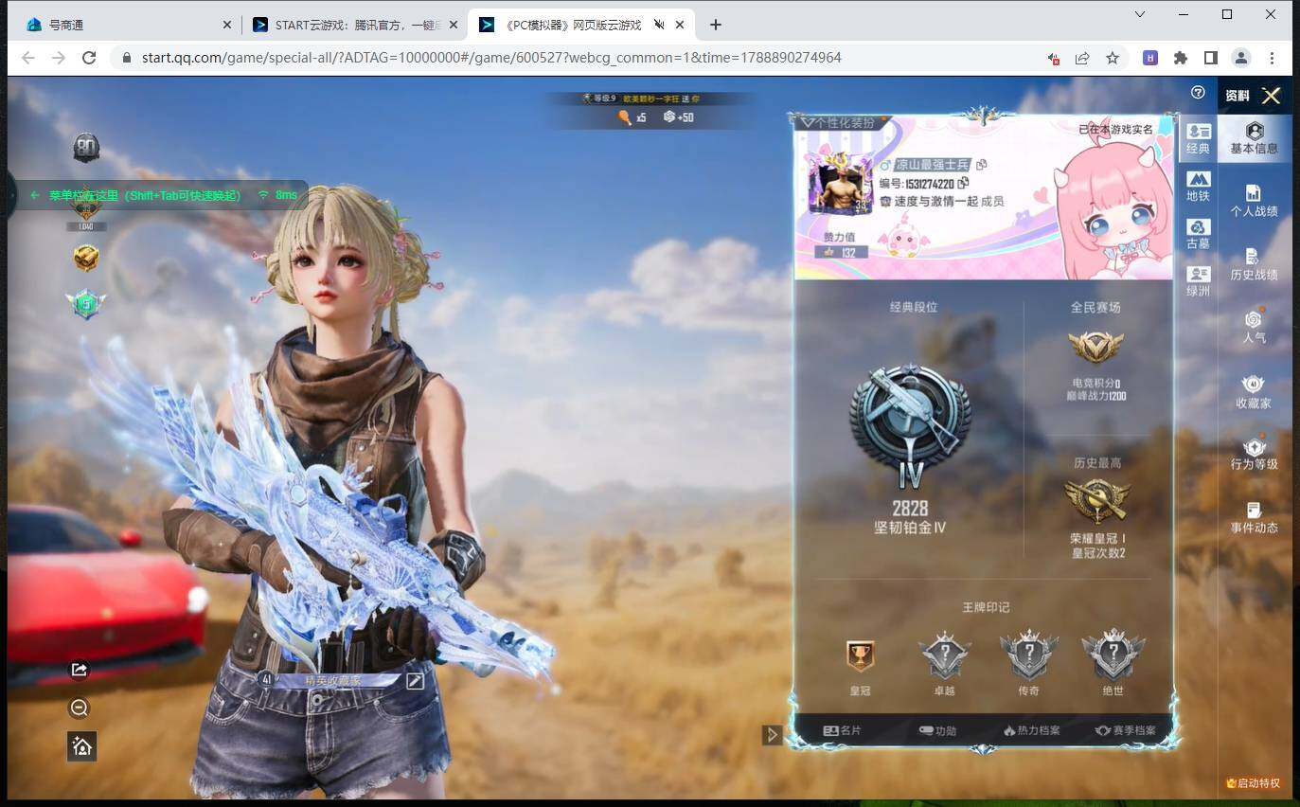This screenshot has height=807, width=1300.
Task: Select the 古墓 mode tab
Action: click(1199, 234)
